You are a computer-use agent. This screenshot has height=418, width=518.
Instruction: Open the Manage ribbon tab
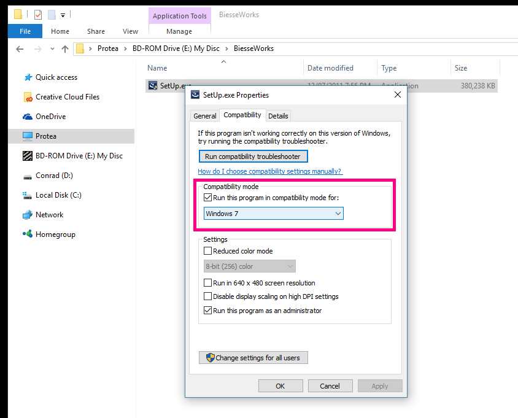coord(179,31)
